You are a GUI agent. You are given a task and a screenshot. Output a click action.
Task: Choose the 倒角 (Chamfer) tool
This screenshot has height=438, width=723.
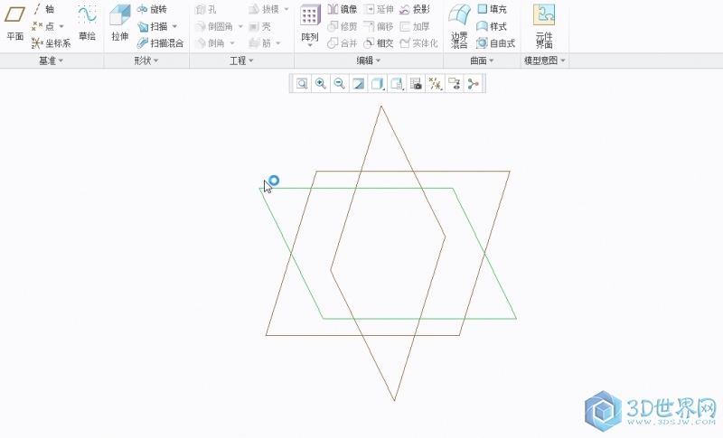[x=210, y=43]
